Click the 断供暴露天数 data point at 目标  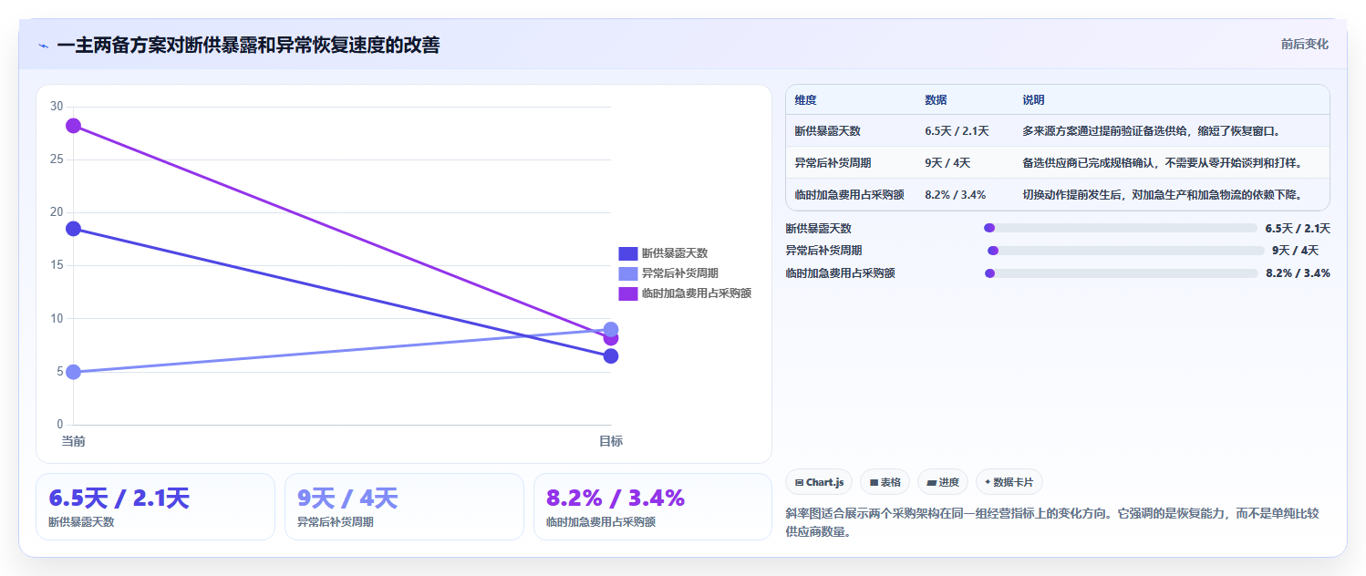611,355
